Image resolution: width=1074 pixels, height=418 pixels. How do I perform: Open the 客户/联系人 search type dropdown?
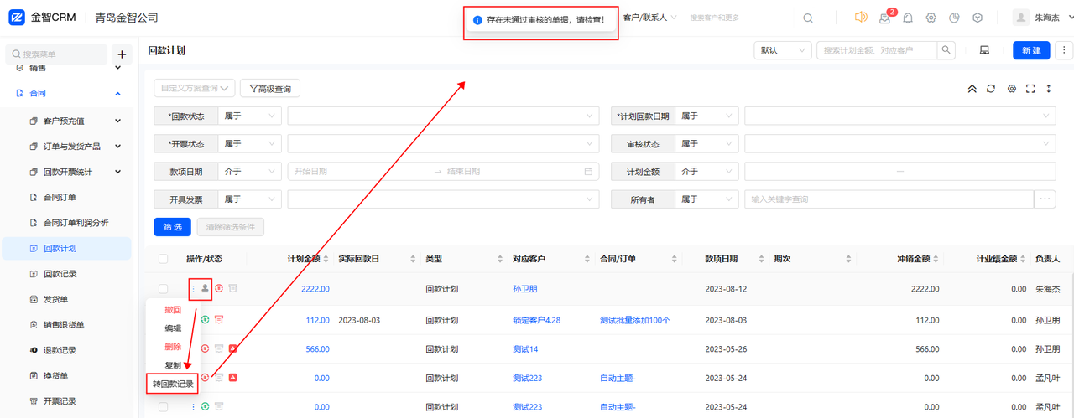click(650, 18)
